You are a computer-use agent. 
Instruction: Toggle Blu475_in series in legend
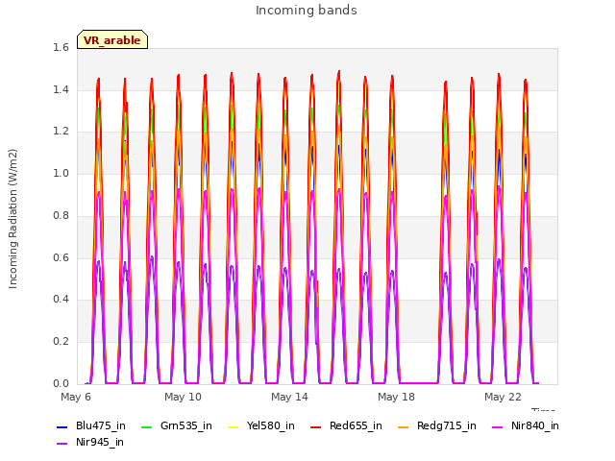tap(91, 425)
